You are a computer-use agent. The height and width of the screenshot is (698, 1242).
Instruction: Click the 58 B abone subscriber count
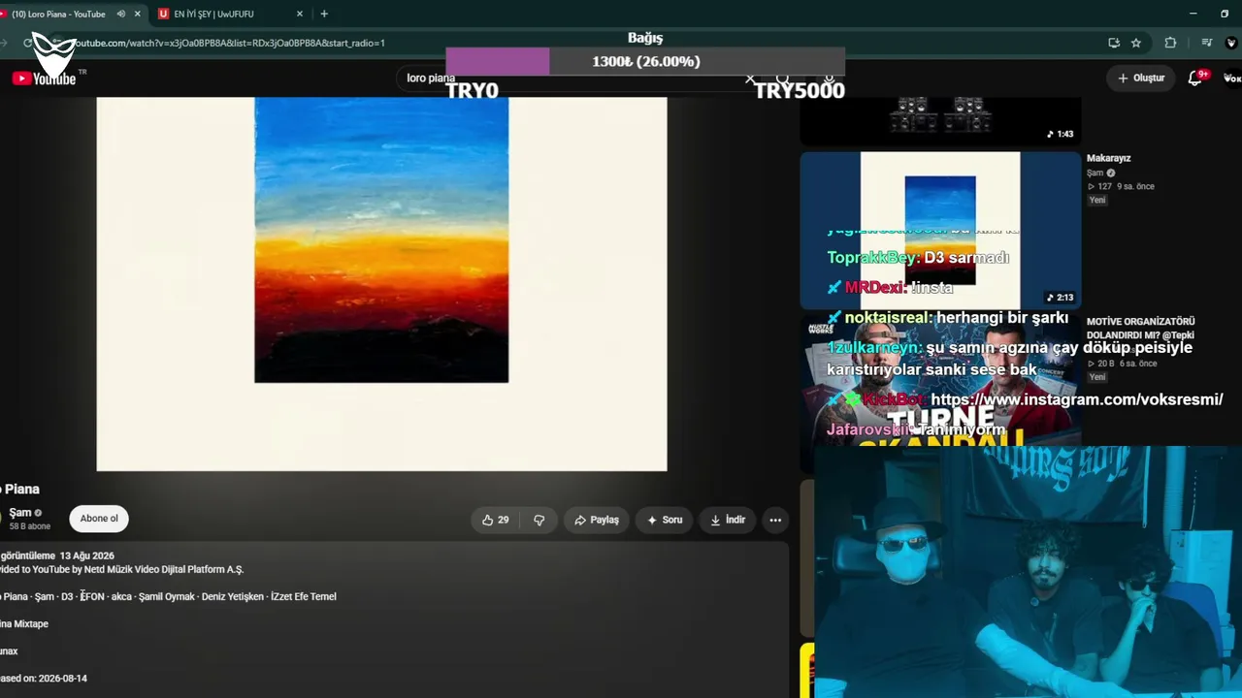coord(29,526)
